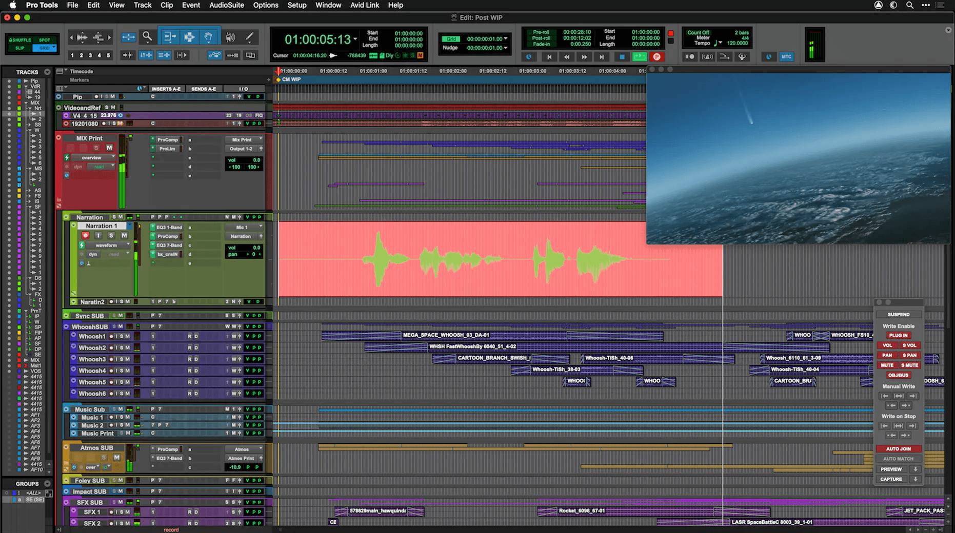Image resolution: width=955 pixels, height=533 pixels.
Task: Solo the Narration 1 track
Action: pyautogui.click(x=111, y=235)
